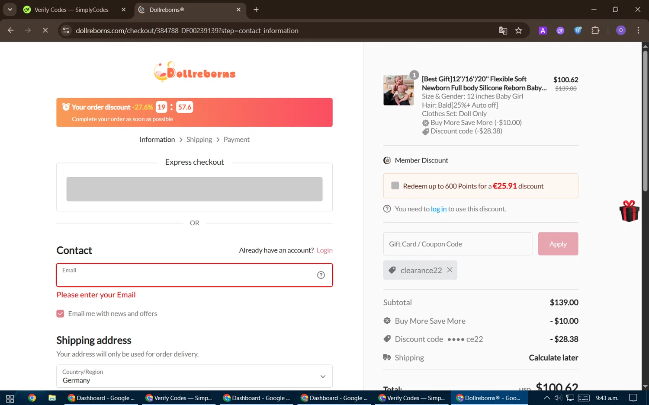This screenshot has width=649, height=405.
Task: Open File Explorer from the taskbar
Action: 52,398
